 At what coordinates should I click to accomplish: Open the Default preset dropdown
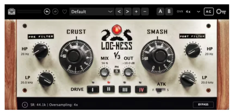(92, 12)
